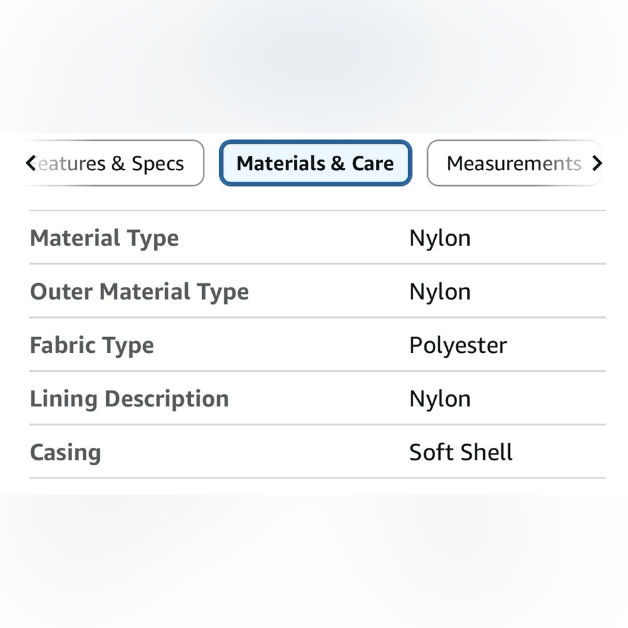Select the Fabric Type label
The height and width of the screenshot is (628, 628).
(x=92, y=345)
